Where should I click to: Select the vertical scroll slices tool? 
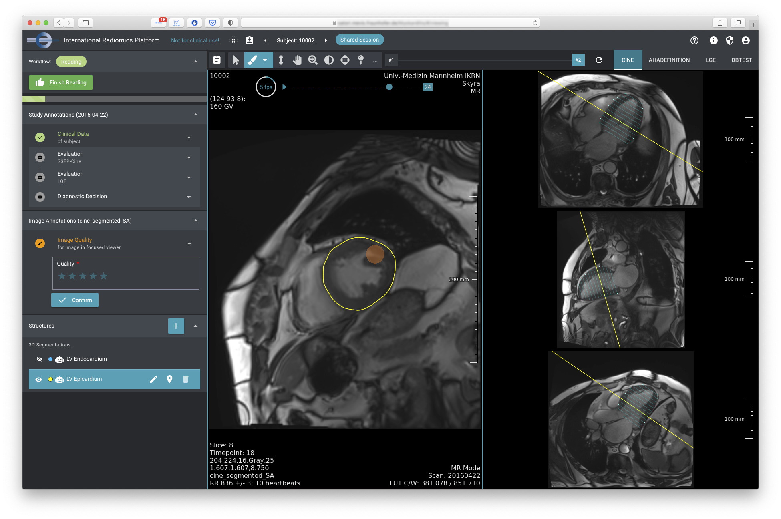coord(281,60)
